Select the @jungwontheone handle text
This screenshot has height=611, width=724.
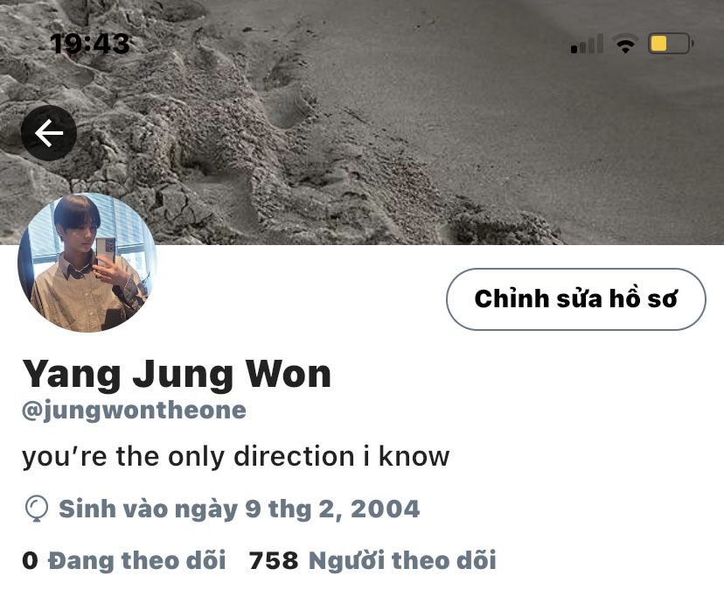coord(135,411)
